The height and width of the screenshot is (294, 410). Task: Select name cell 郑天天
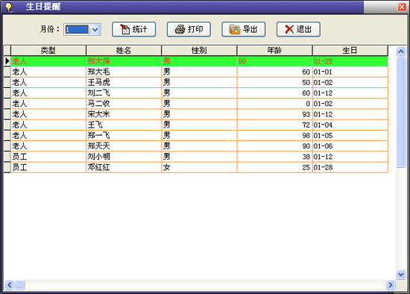tap(124, 146)
